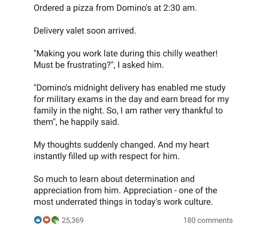The height and width of the screenshot is (228, 268).
Task: Click 'most underrated things in today's work culture'
Action: pos(123,202)
